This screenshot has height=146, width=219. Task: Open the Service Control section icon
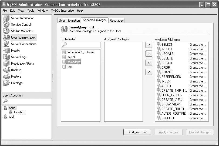pyautogui.click(x=6, y=25)
